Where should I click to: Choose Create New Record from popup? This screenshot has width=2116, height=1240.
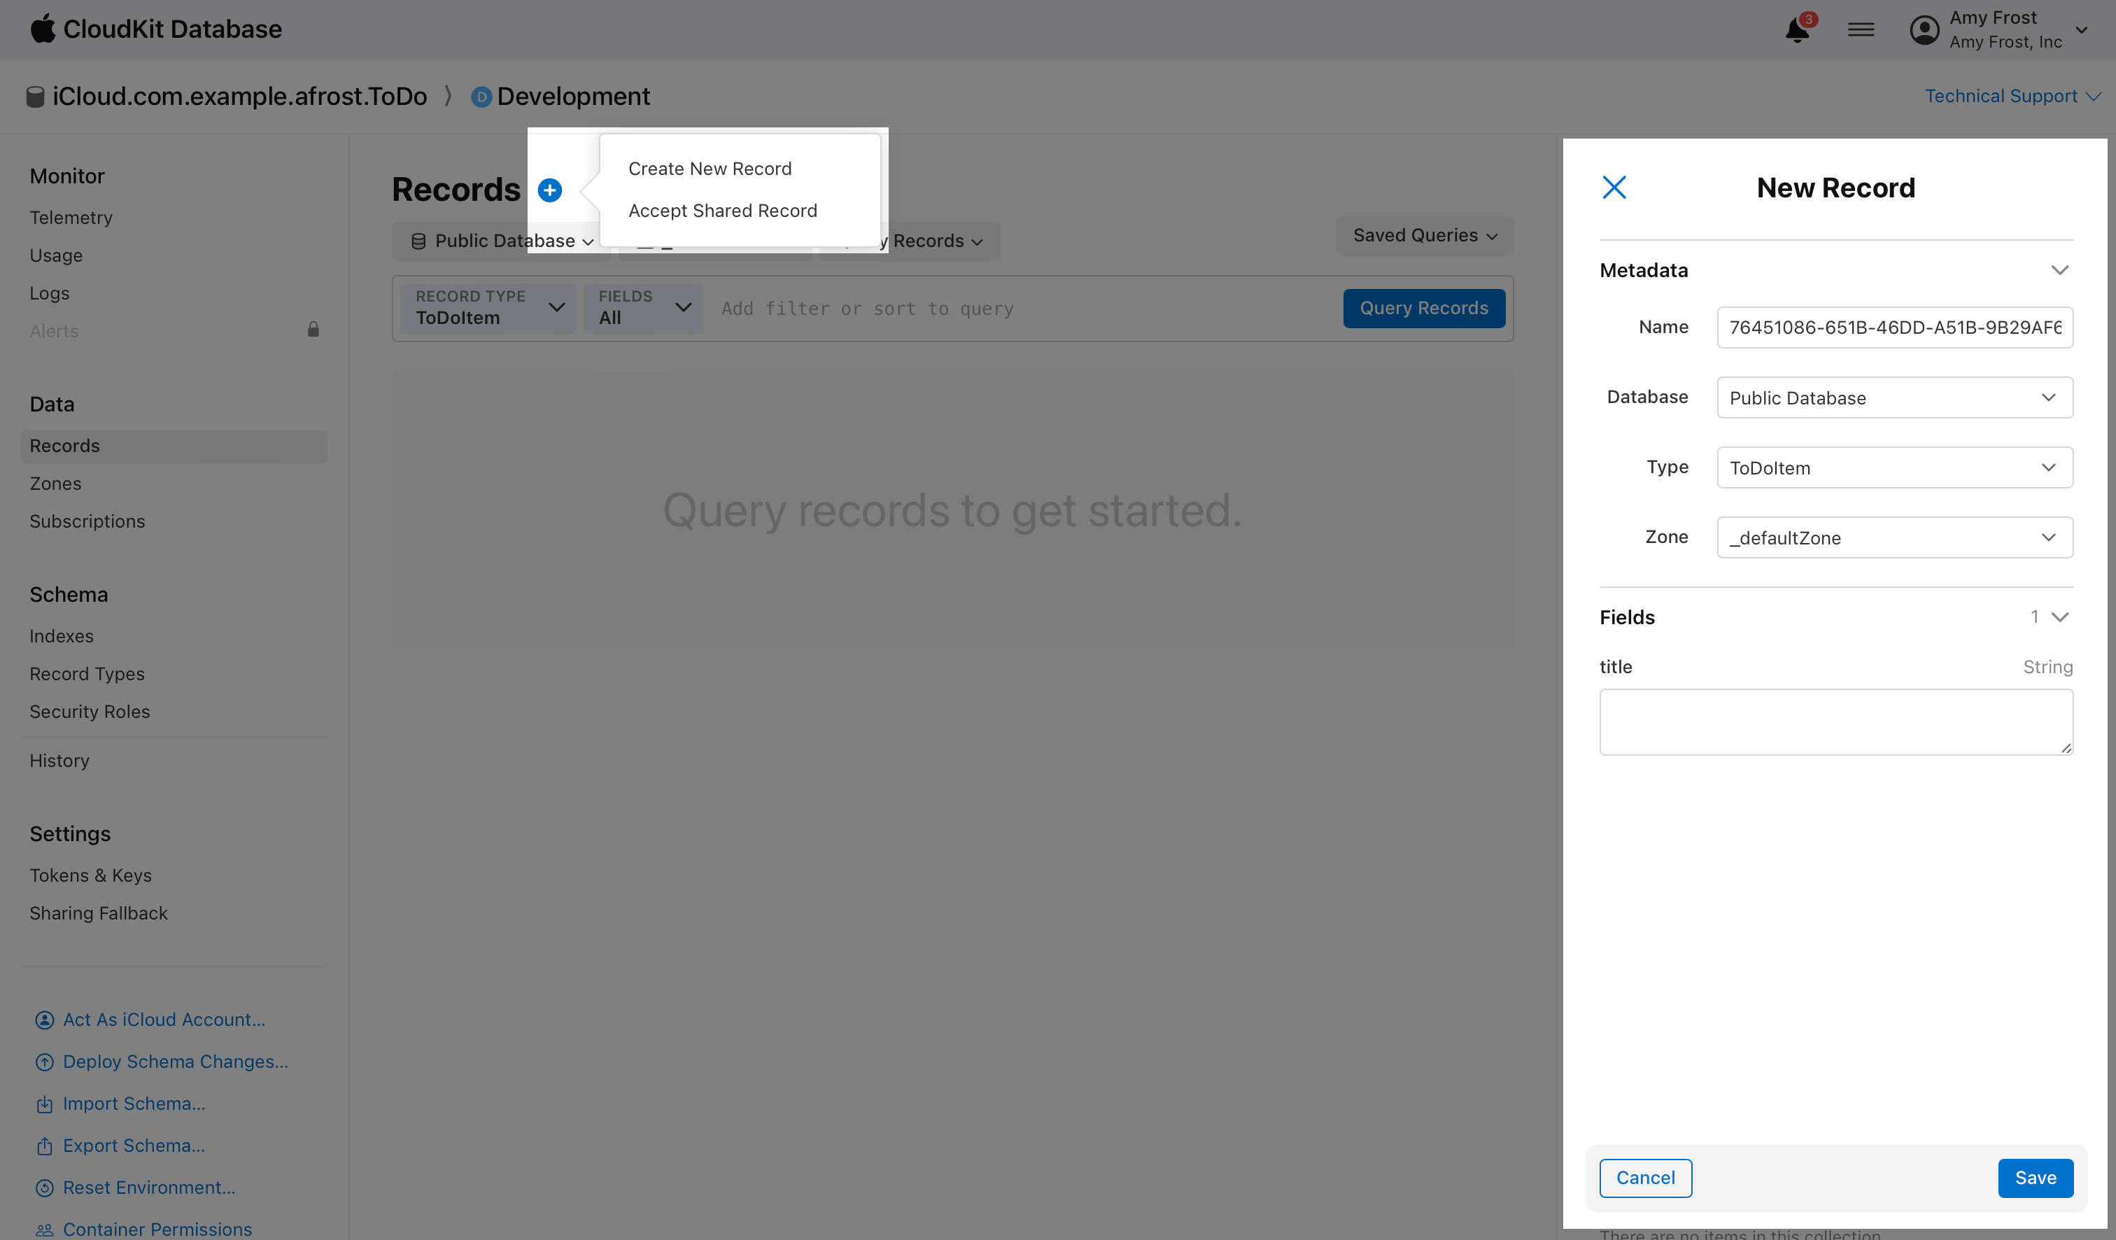[710, 169]
